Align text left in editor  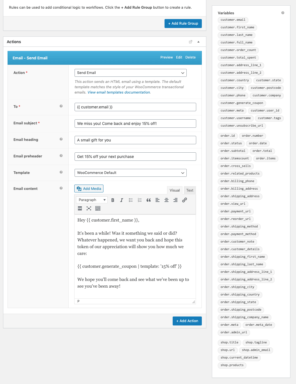tap(158, 200)
